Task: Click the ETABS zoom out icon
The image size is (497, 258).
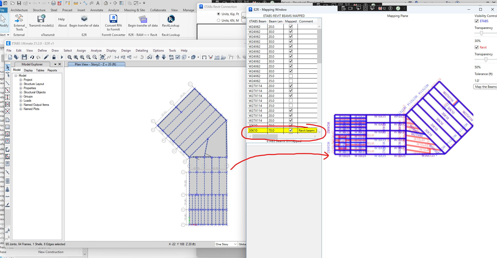Action: 95,57
